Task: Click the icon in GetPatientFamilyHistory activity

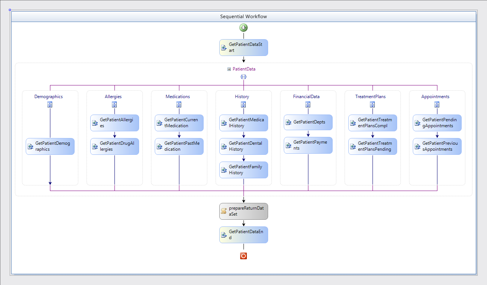Action: pos(224,170)
